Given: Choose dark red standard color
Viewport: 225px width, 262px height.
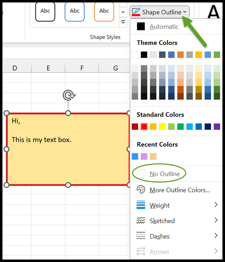Looking at the screenshot, I should pyautogui.click(x=135, y=127).
